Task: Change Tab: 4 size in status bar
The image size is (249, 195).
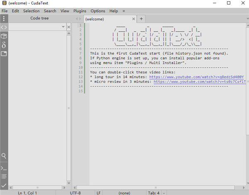Action: click(x=154, y=193)
